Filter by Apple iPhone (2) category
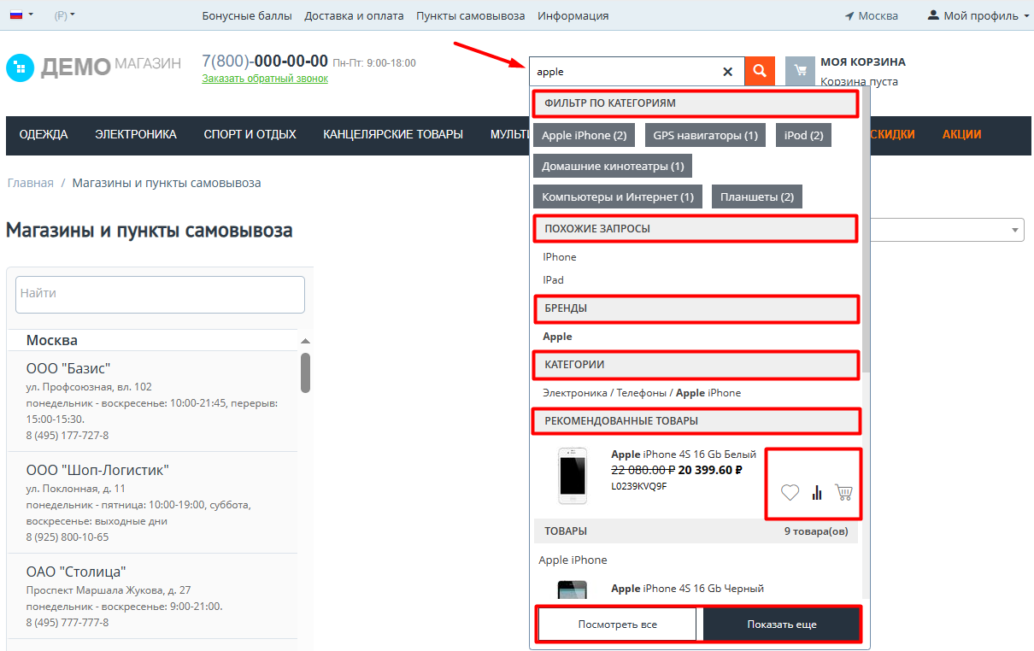Viewport: 1034px width, 651px height. [x=584, y=135]
